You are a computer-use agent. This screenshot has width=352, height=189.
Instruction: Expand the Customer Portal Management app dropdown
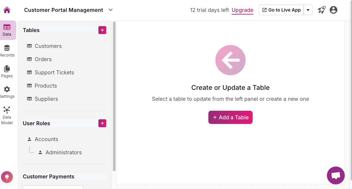[111, 10]
